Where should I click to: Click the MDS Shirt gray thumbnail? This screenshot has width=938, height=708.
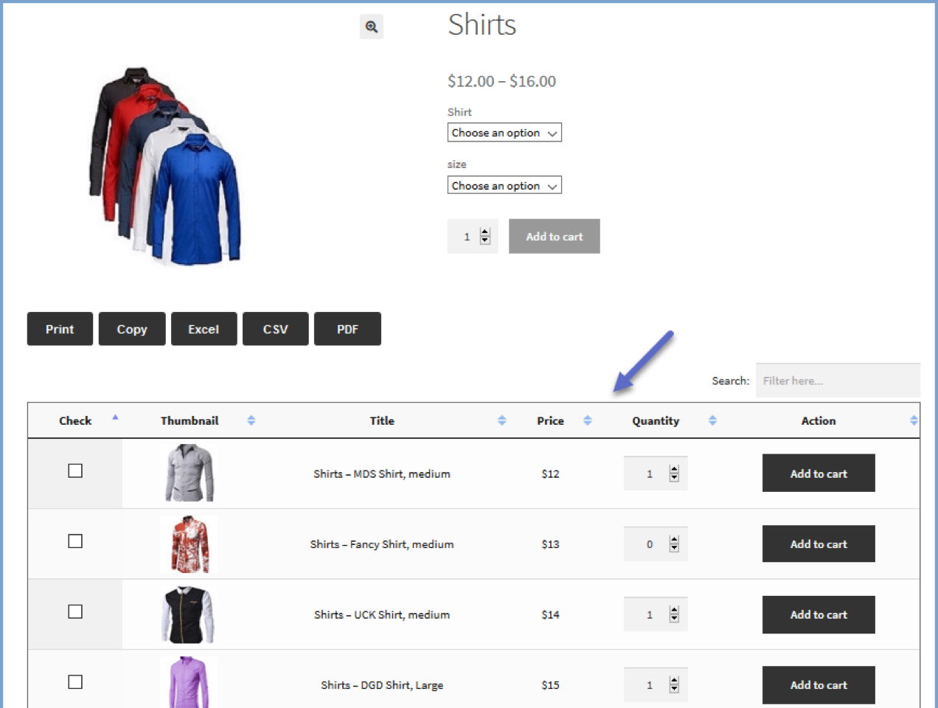(x=190, y=473)
